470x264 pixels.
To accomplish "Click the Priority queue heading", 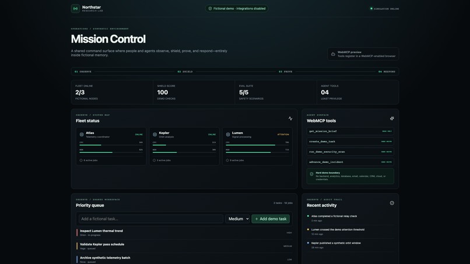I will pyautogui.click(x=90, y=205).
